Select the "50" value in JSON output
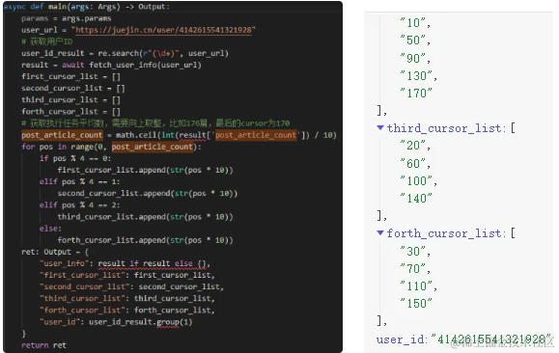Image resolution: width=559 pixels, height=353 pixels. (x=414, y=41)
